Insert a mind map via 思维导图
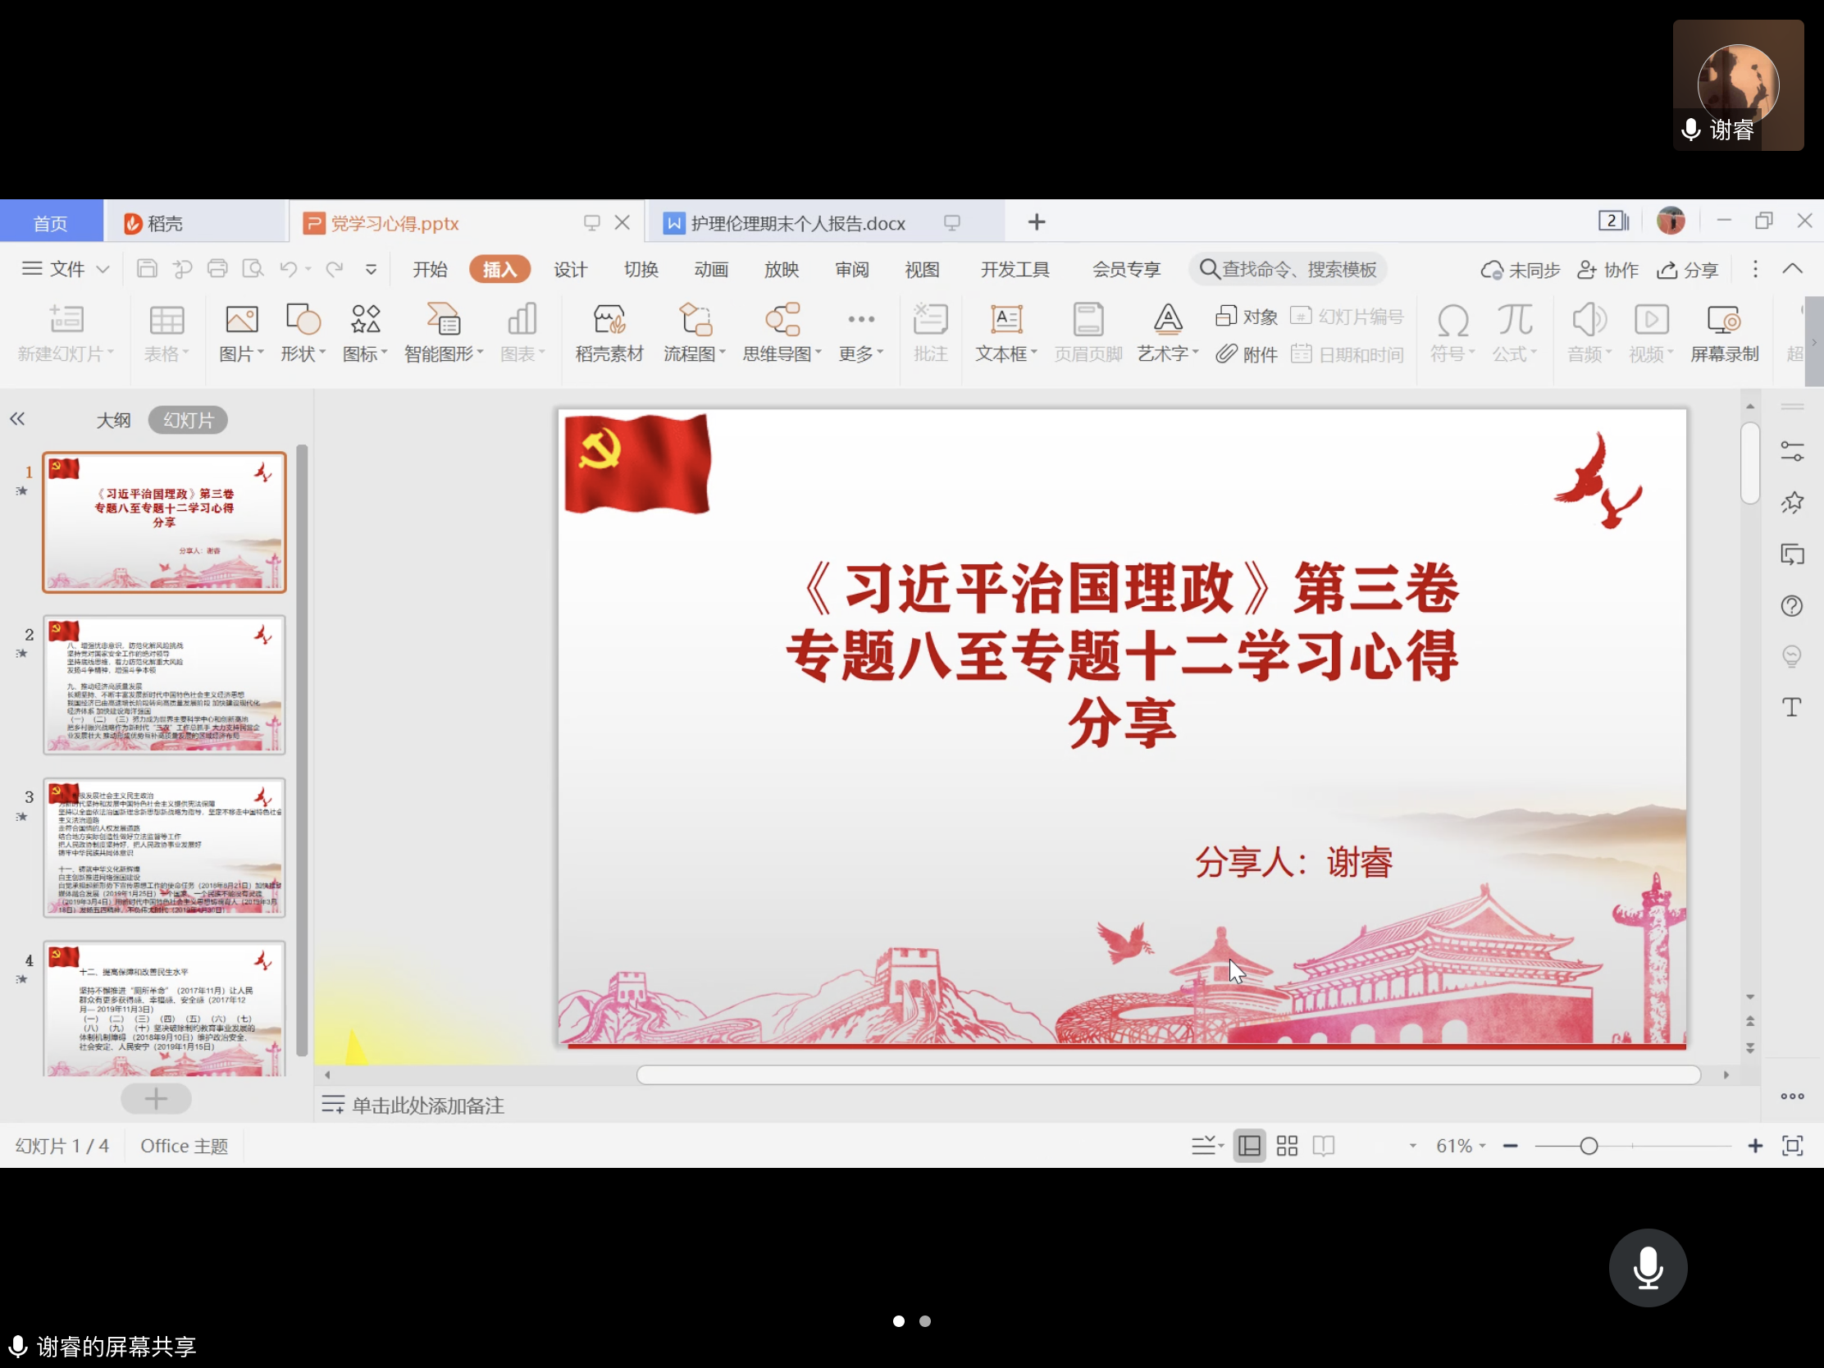The height and width of the screenshot is (1368, 1824). click(x=778, y=333)
